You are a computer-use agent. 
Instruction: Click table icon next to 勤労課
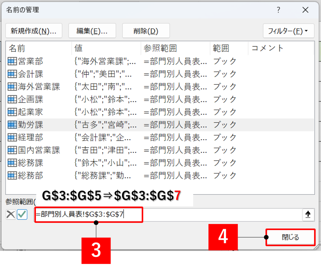pyautogui.click(x=12, y=125)
